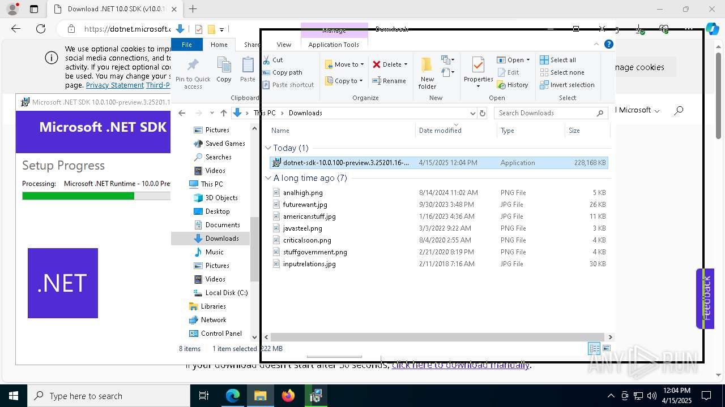Click Copy path in the ribbon
This screenshot has width=725, height=407.
[x=282, y=72]
